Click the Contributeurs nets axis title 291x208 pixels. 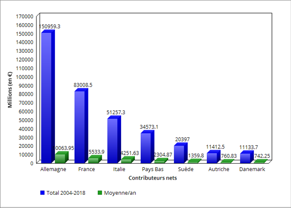point(153,178)
